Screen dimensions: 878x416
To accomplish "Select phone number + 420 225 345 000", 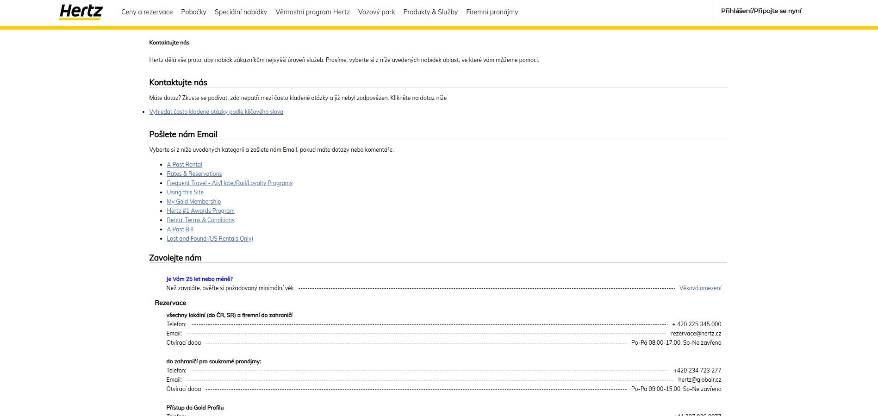I will pyautogui.click(x=696, y=324).
